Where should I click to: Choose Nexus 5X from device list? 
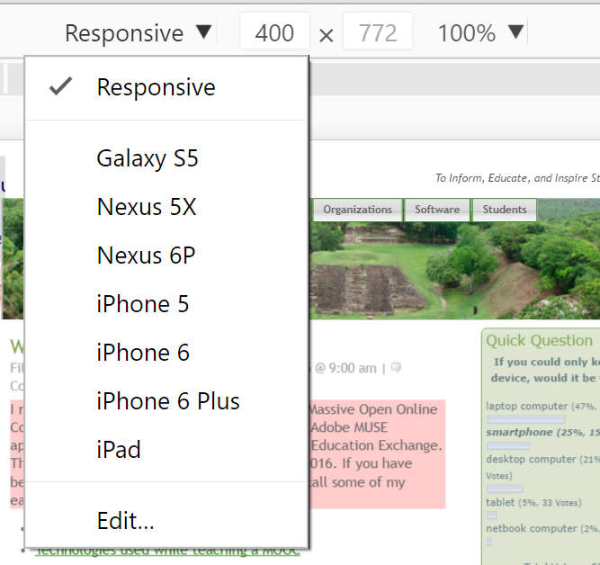(x=166, y=207)
